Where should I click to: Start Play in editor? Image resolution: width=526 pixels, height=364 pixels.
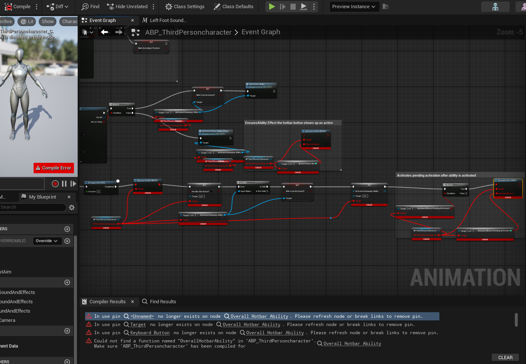click(x=272, y=7)
